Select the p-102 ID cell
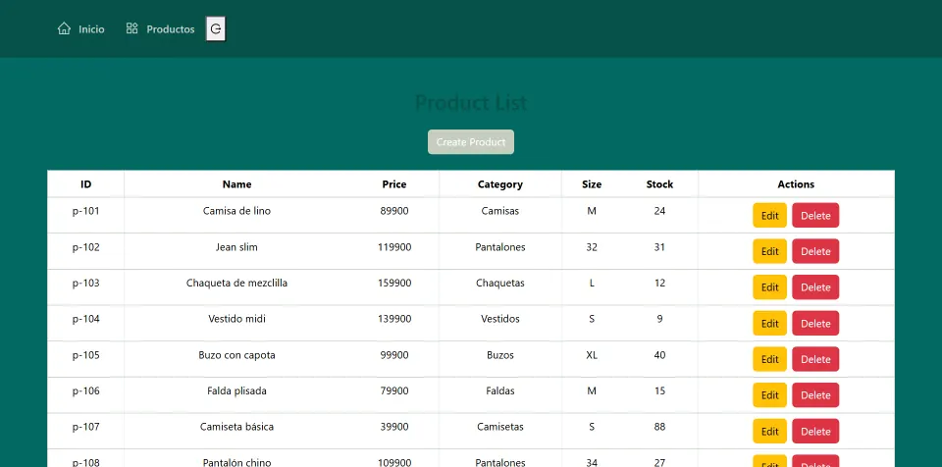 86,251
